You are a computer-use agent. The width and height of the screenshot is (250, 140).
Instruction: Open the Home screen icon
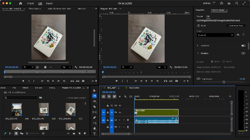[20, 3]
